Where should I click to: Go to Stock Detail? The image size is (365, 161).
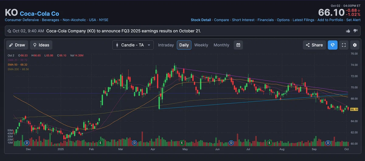[x=201, y=20]
